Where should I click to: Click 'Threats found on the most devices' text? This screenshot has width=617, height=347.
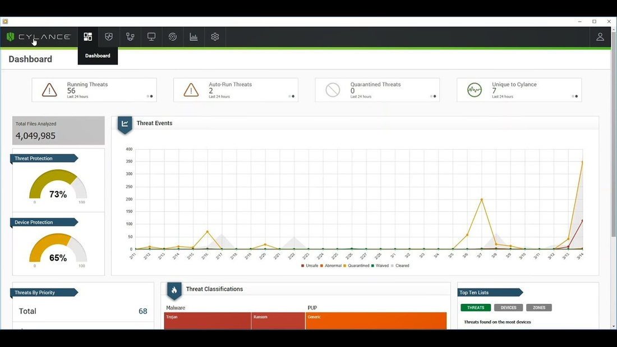[498, 322]
